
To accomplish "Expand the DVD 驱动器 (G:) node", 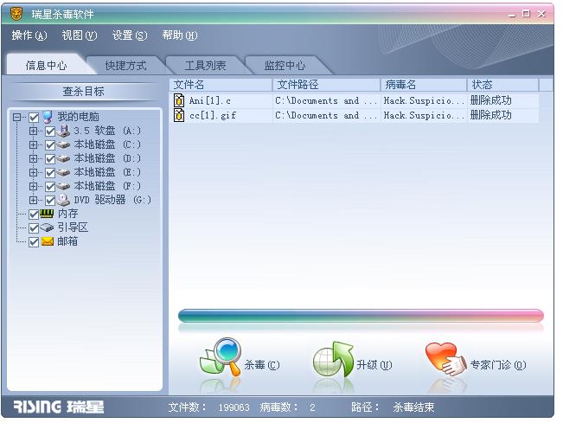I will point(33,200).
